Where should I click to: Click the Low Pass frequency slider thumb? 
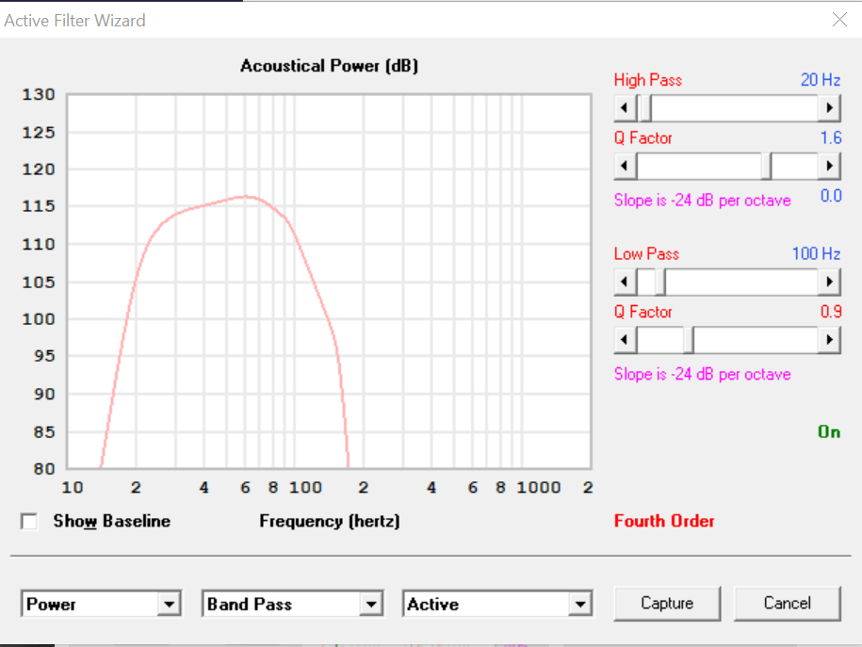click(x=659, y=282)
